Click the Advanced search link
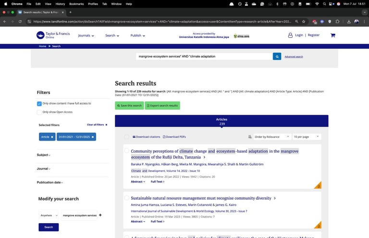This screenshot has width=369, height=238. [294, 57]
